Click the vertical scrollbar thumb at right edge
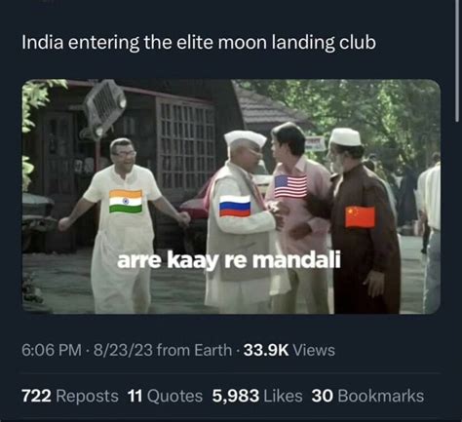 click(x=458, y=60)
